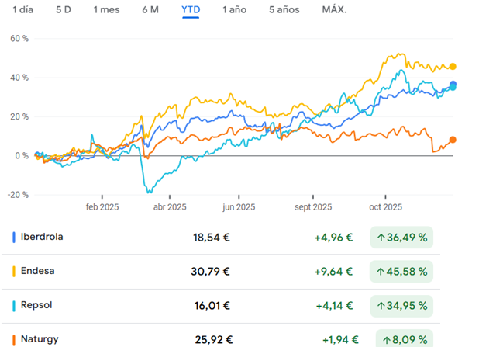Screen dimensions: 479x347
Task: Switch to the 5 D range tab
Action: 64,10
